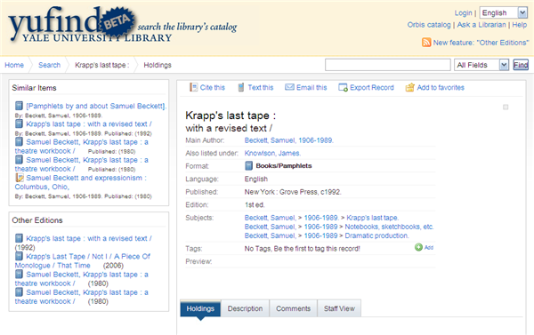Switch to the Holdings tab

click(x=200, y=308)
